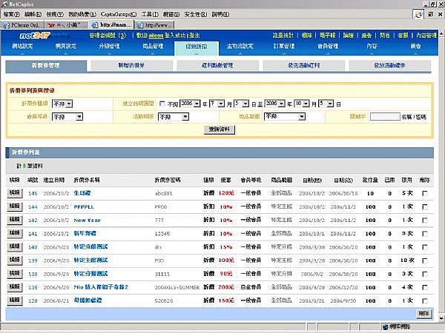Toggle the 不拘 date range checkbox
Screen dimensions: 445x333
pos(162,104)
